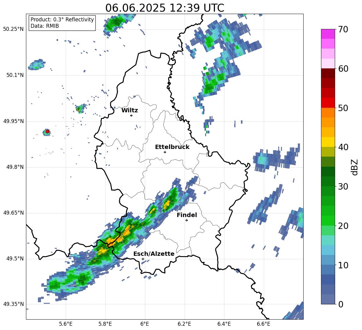This screenshot has height=330, width=362.
Task: Click the 50.1°N latitude label
Action: tap(15, 75)
